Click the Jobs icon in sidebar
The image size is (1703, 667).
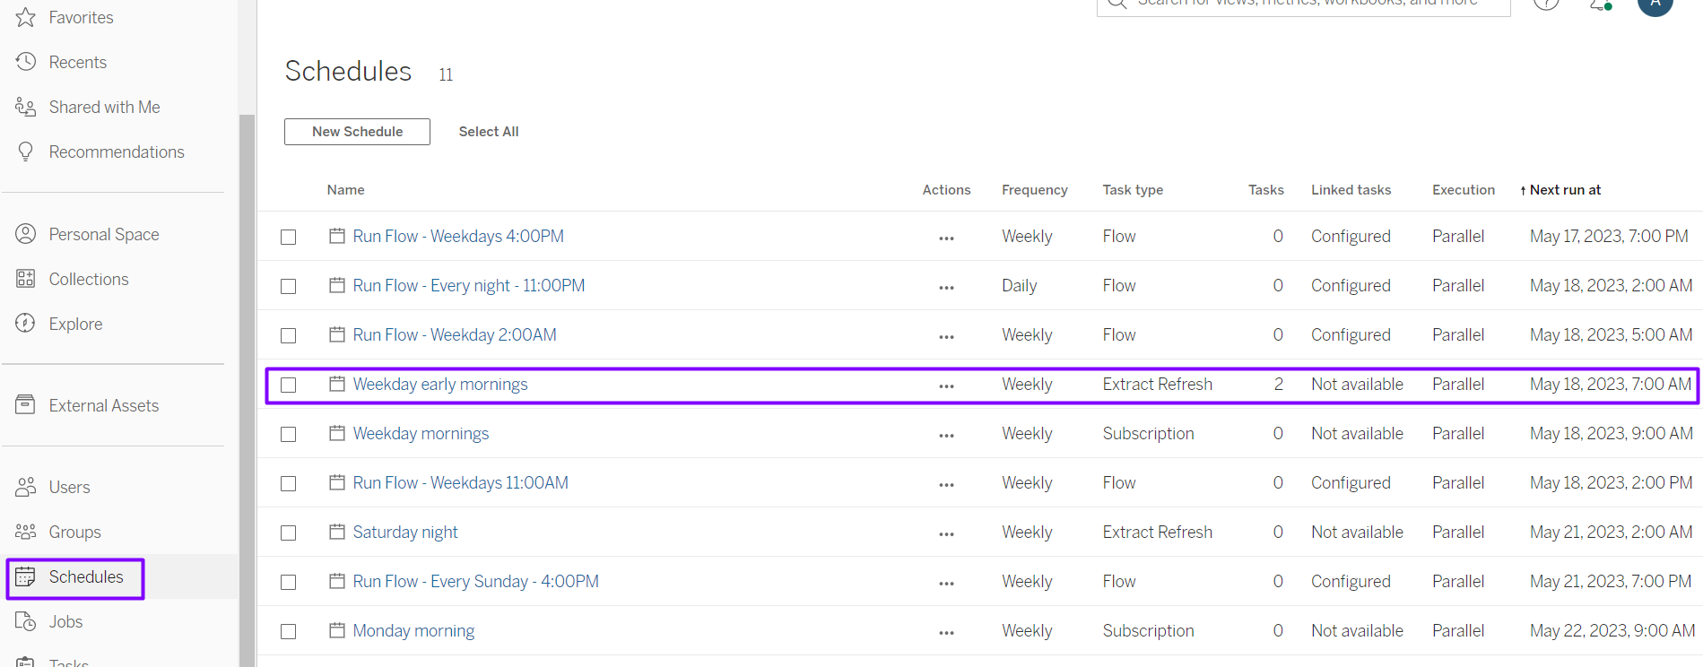26,621
